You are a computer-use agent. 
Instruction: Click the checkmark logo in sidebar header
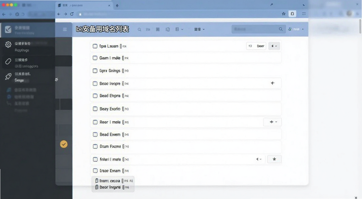[x=8, y=29]
